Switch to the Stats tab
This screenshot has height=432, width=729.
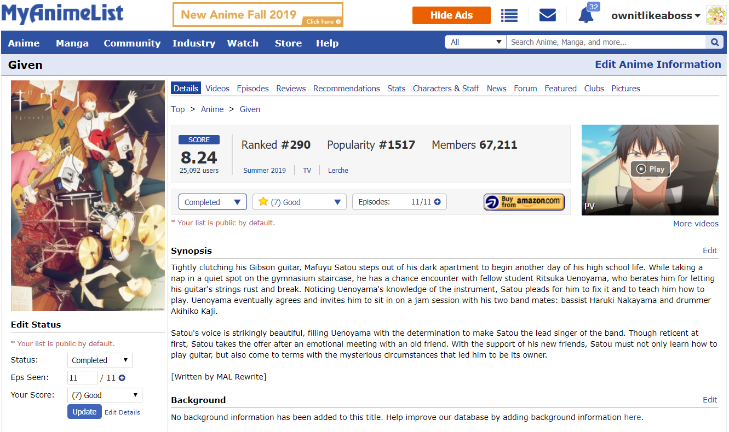point(397,88)
